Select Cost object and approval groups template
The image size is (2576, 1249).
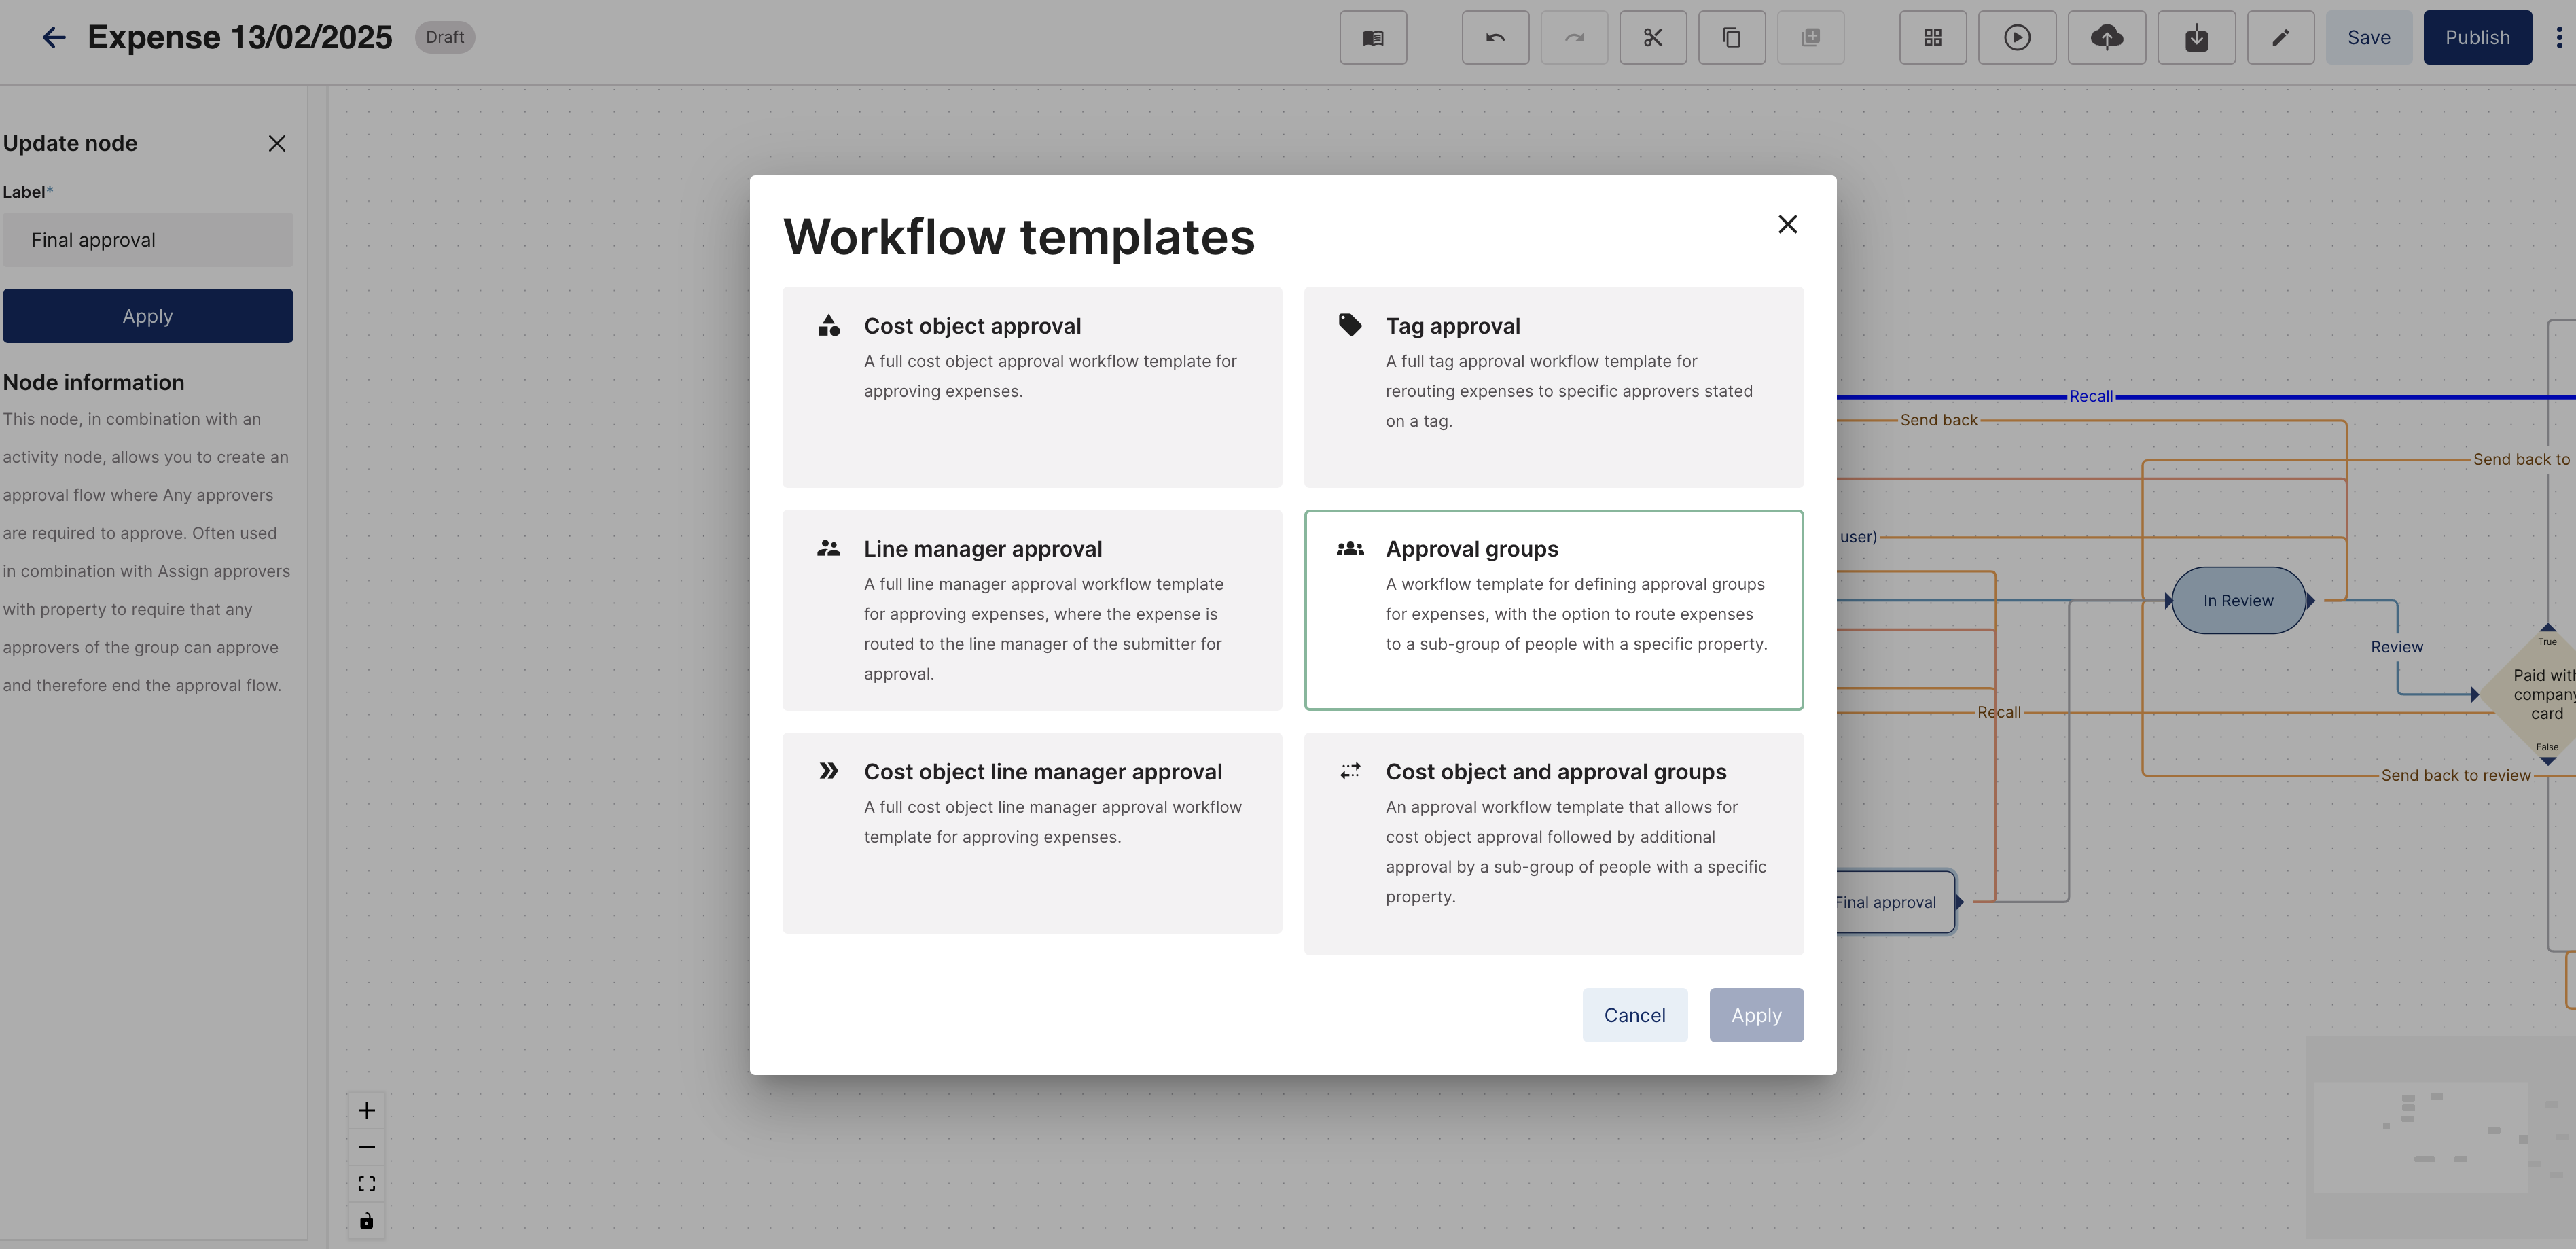1553,844
